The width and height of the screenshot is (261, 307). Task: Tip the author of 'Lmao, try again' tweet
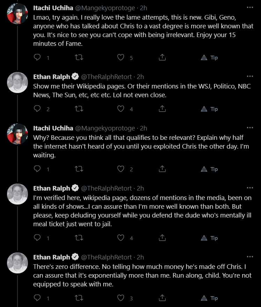click(x=209, y=58)
